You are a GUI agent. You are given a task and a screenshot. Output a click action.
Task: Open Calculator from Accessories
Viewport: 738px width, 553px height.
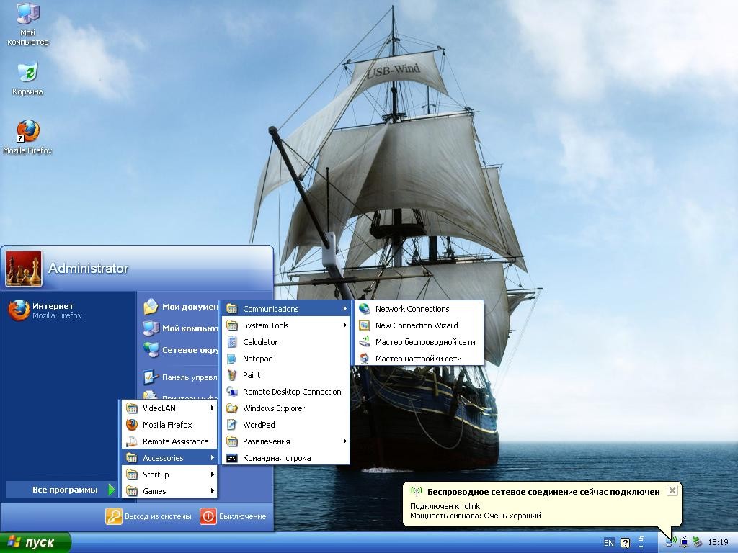[286, 342]
